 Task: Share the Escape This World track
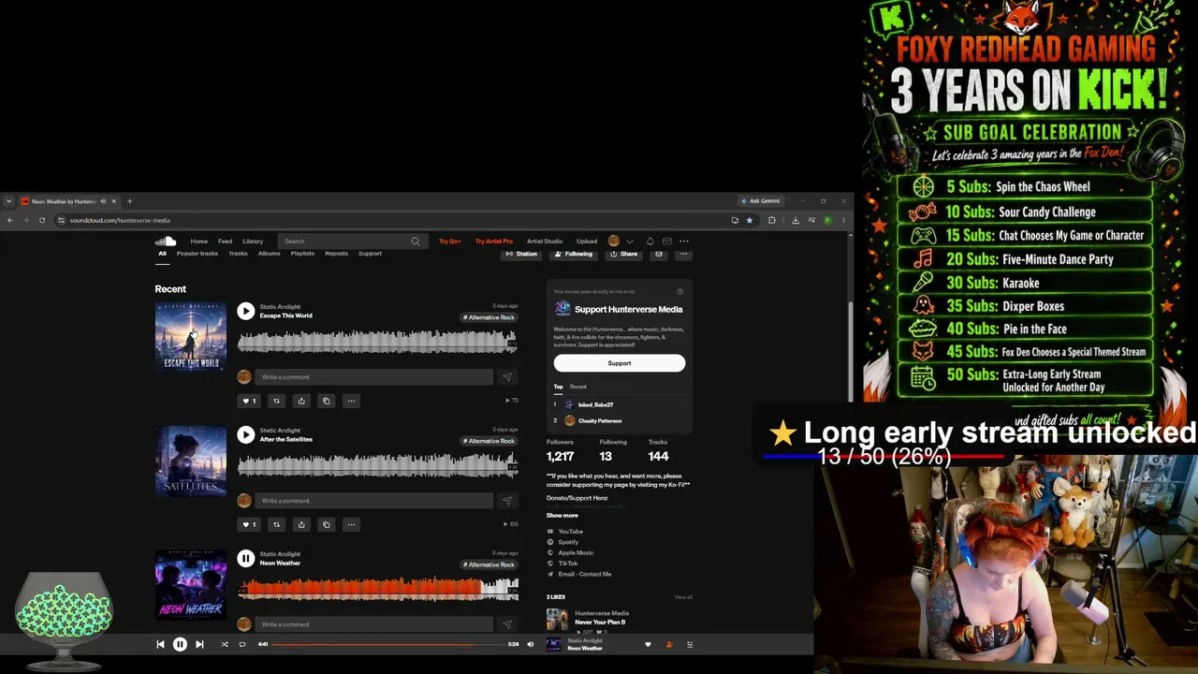(x=301, y=401)
